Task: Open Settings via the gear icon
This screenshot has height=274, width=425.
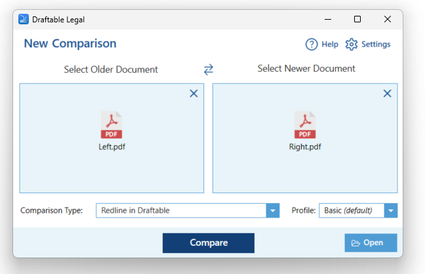Action: click(x=352, y=44)
